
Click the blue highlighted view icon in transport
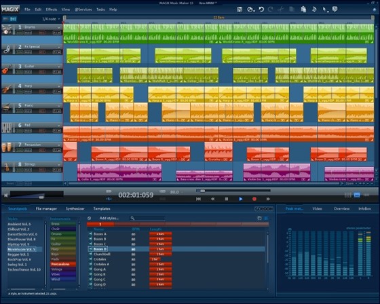pyautogui.click(x=357, y=195)
